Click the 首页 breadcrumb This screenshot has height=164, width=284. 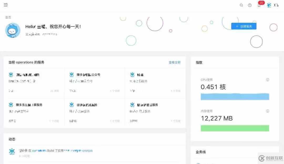coord(8,17)
